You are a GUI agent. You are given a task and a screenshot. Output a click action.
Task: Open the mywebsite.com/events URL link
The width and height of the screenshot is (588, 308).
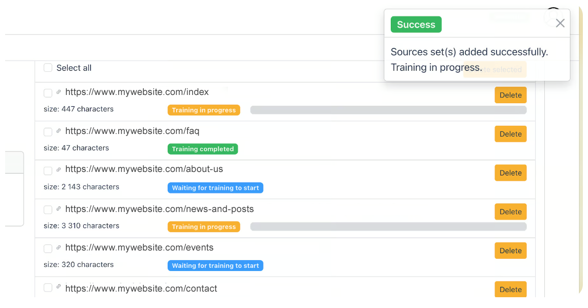(139, 248)
